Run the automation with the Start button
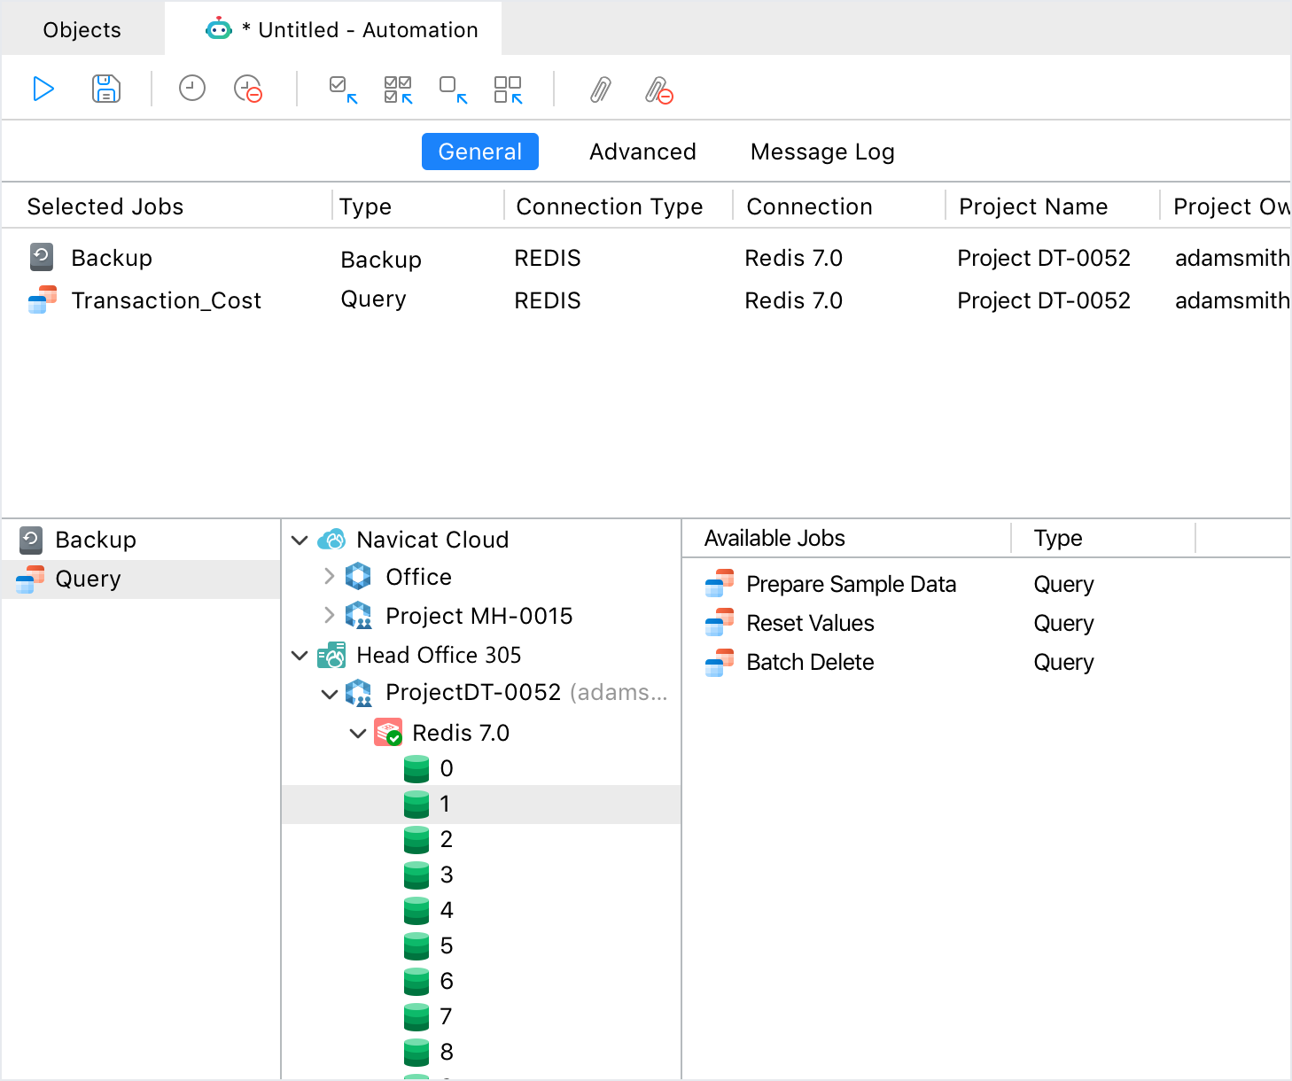 (x=43, y=89)
